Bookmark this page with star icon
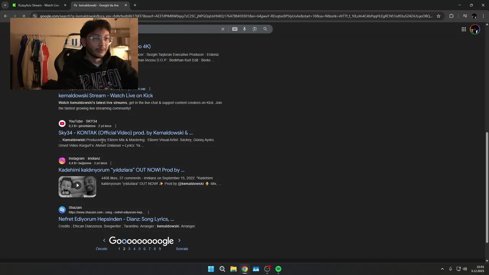This screenshot has height=275, width=489. (439, 16)
